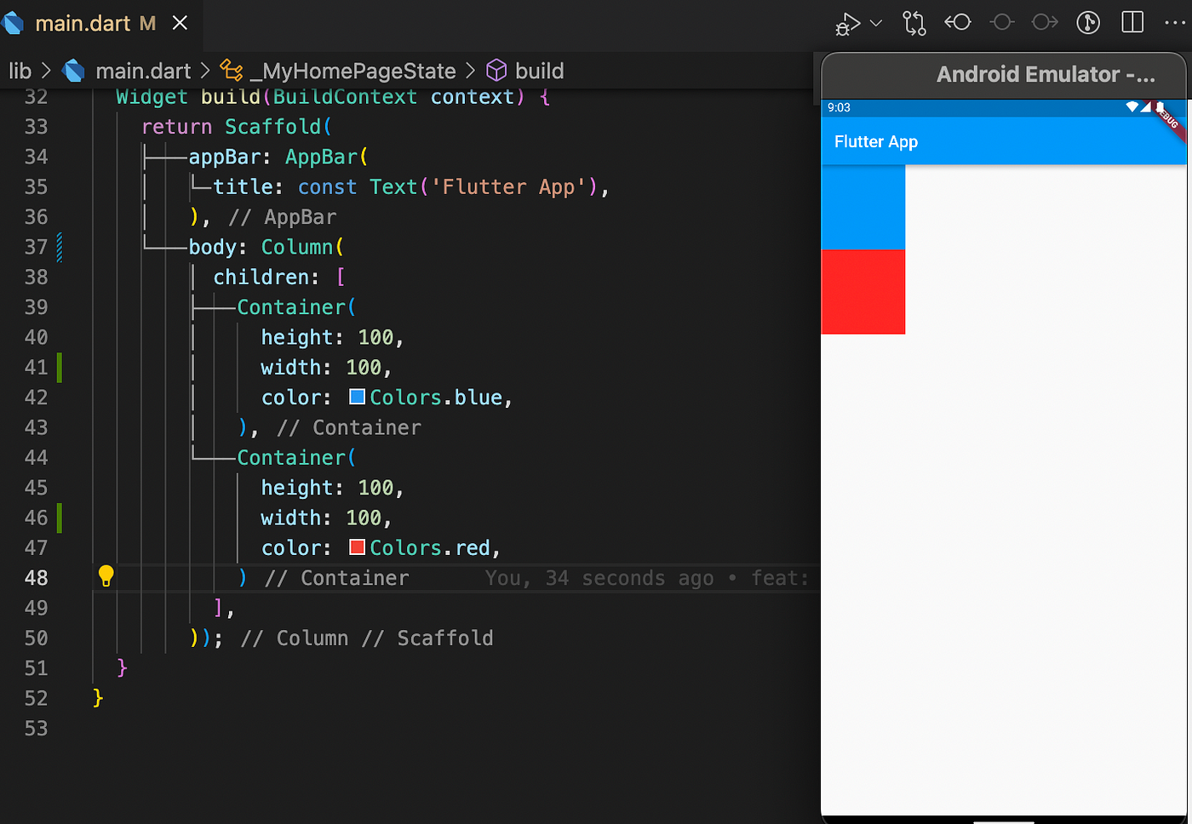The image size is (1192, 824).
Task: Split the editor right
Action: 1132,22
